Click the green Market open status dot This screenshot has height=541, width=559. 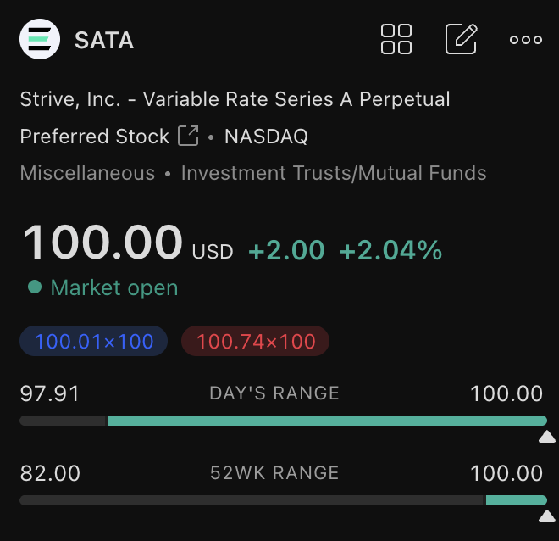35,287
